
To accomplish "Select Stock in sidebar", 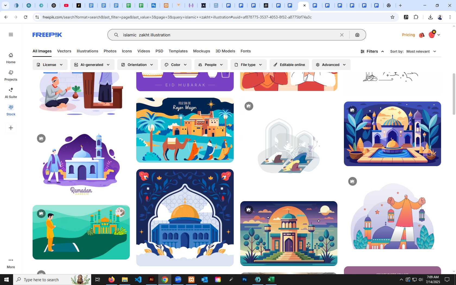I will point(11,110).
